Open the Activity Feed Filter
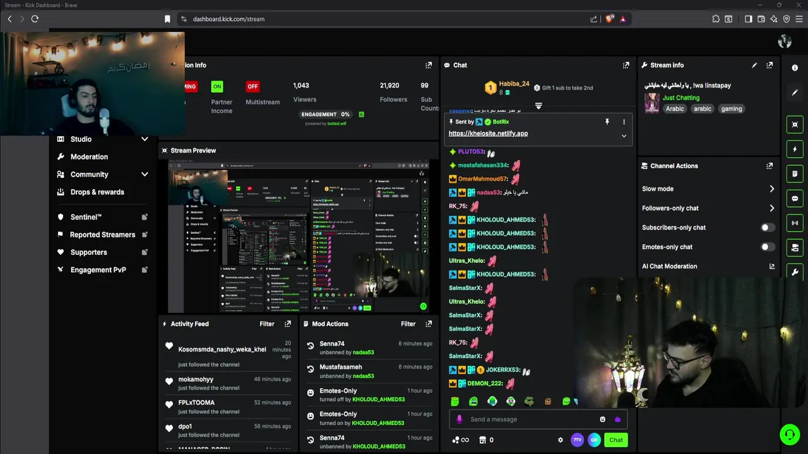808x454 pixels. point(267,323)
